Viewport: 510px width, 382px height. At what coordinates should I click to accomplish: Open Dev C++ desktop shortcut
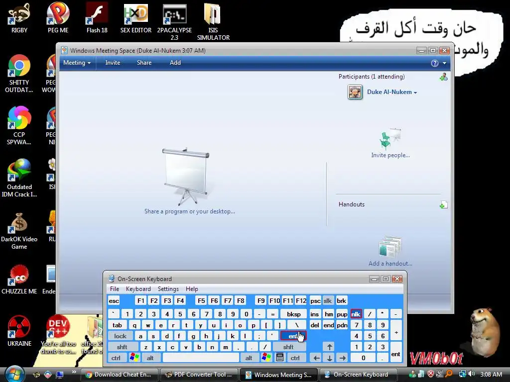click(x=58, y=335)
